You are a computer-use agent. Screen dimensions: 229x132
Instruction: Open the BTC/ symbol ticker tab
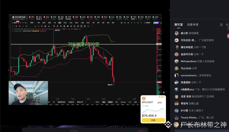coord(32,18)
